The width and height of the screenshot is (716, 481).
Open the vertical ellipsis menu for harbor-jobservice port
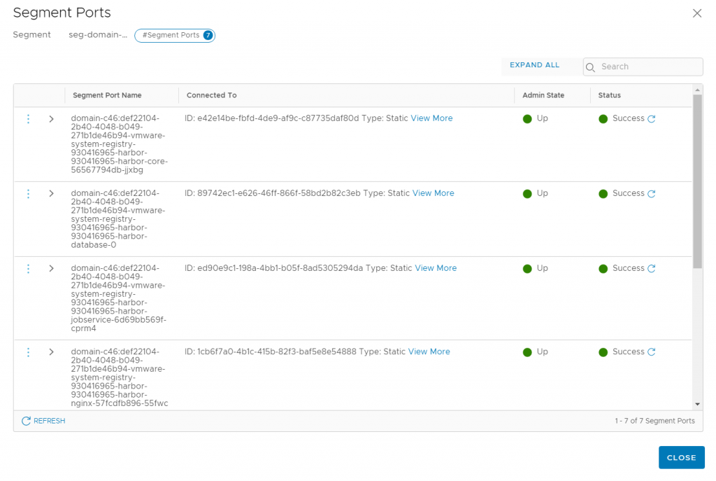[28, 268]
